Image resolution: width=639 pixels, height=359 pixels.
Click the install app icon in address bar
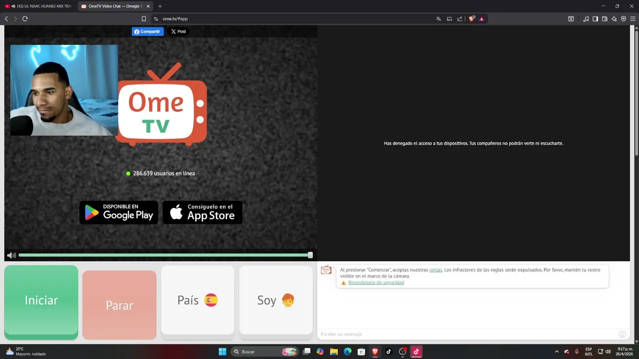point(449,18)
